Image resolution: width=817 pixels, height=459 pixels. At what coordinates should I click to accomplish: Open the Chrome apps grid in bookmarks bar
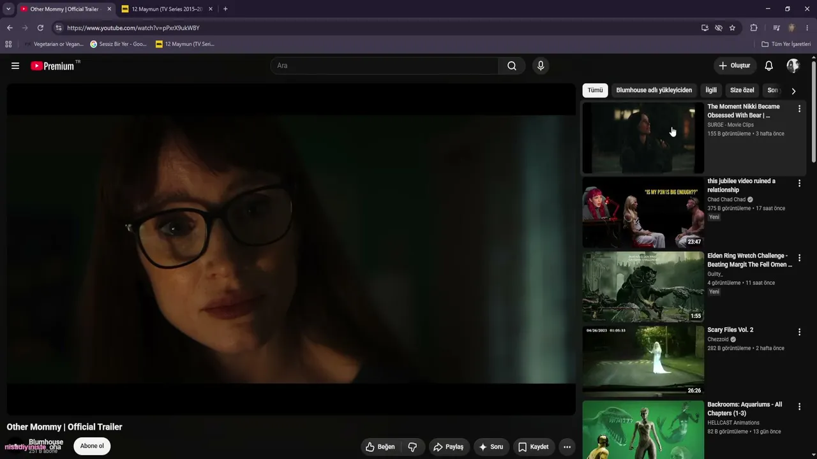(8, 44)
